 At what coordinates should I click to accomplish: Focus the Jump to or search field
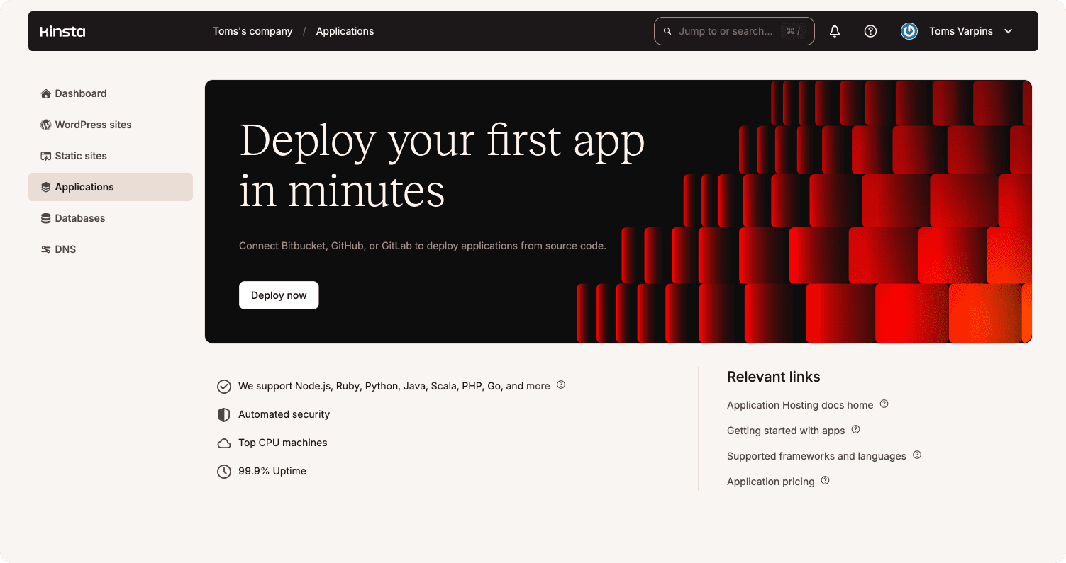(x=734, y=31)
